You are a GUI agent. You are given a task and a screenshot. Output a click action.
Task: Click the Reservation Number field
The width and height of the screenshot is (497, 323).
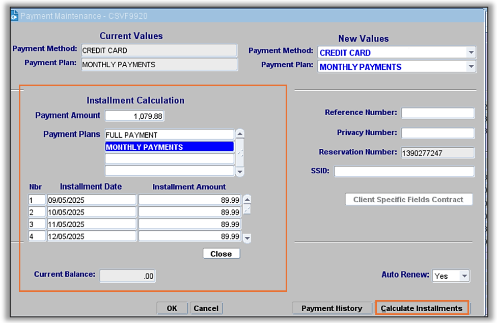(438, 153)
